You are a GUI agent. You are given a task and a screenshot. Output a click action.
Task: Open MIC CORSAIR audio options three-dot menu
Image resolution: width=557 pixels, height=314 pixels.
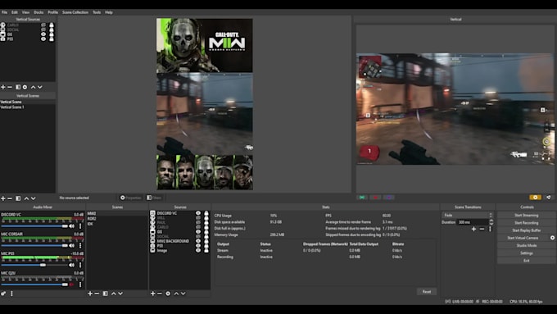pyautogui.click(x=80, y=246)
